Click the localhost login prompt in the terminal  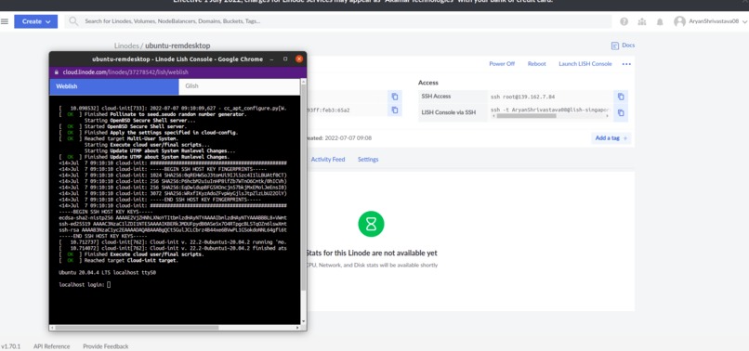pos(85,285)
